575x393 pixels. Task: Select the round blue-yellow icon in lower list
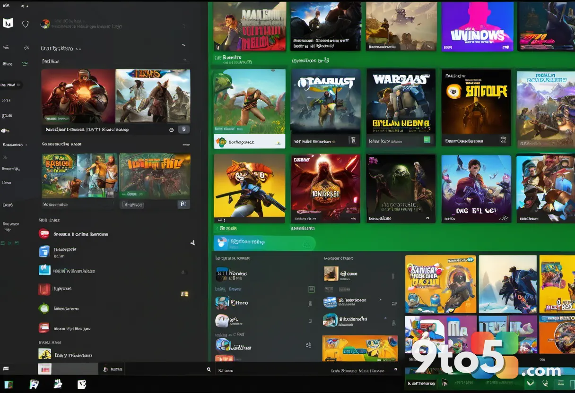tap(223, 345)
